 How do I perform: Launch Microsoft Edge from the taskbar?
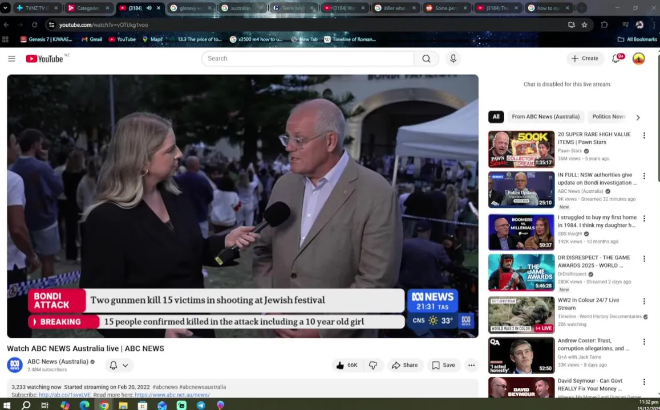click(84, 405)
